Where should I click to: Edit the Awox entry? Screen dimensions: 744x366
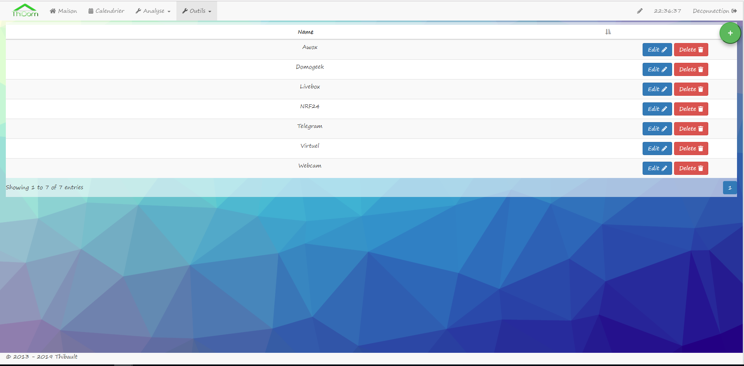657,50
